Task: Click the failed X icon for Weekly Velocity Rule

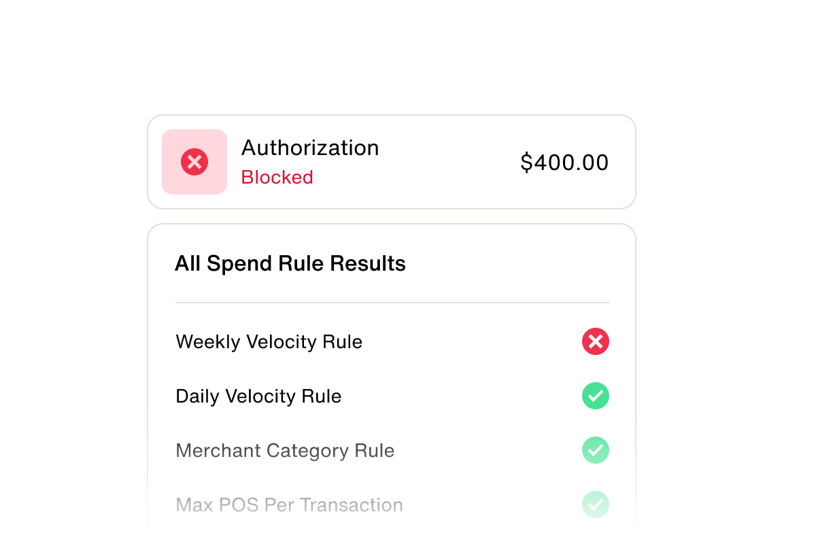Action: pos(595,341)
